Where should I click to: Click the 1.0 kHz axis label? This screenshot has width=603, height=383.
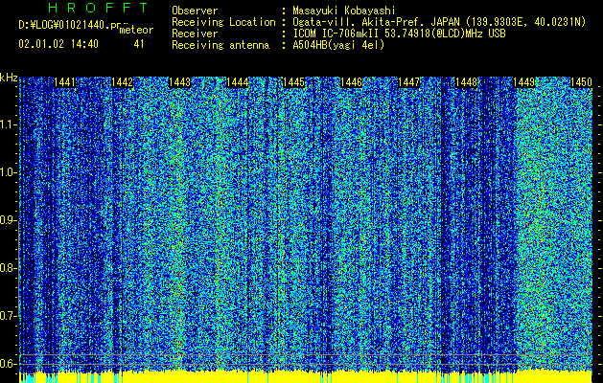[8, 173]
